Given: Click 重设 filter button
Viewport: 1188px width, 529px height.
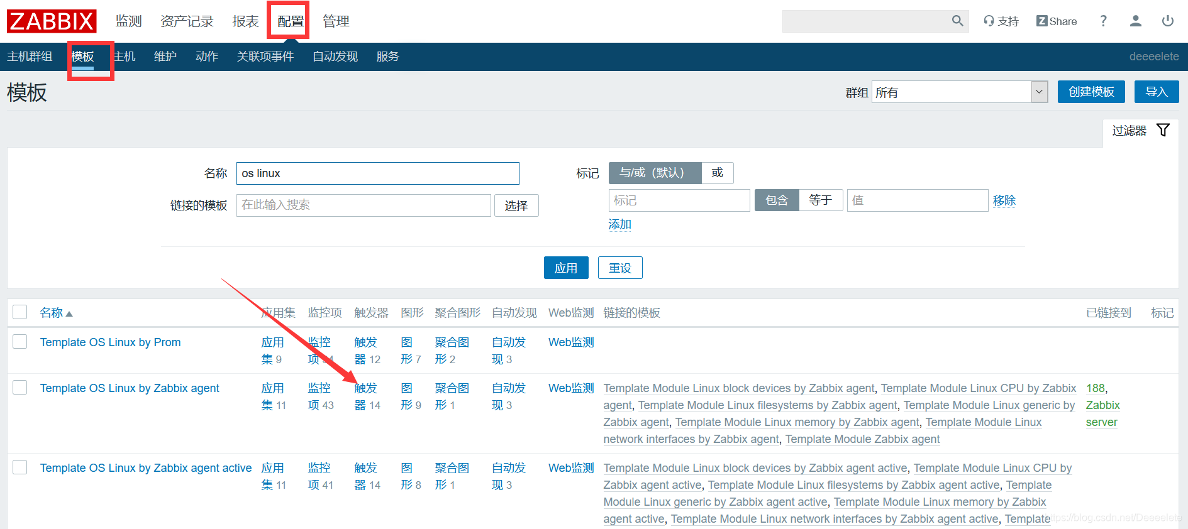Looking at the screenshot, I should (620, 268).
